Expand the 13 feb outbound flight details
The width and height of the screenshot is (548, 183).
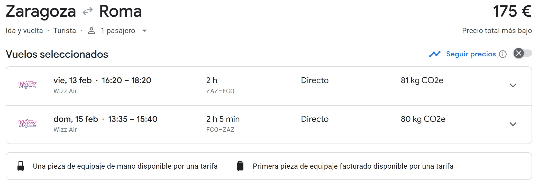513,86
